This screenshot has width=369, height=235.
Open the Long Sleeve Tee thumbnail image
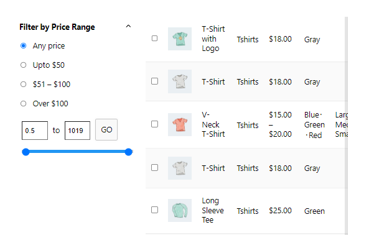[180, 210]
